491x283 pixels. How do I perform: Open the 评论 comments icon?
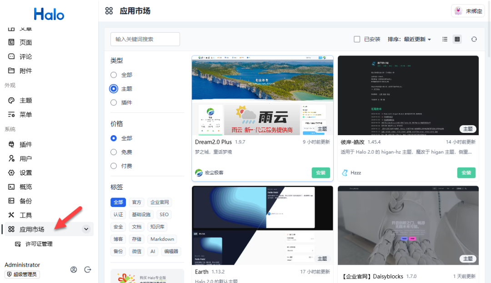tap(11, 56)
